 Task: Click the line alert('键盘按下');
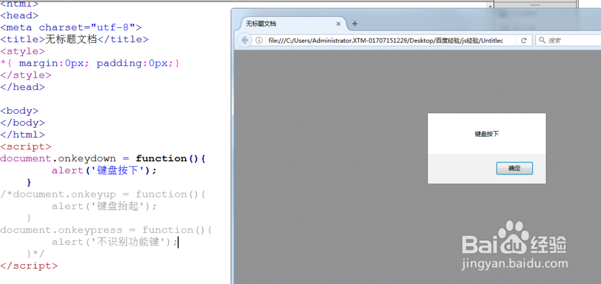pyautogui.click(x=104, y=170)
